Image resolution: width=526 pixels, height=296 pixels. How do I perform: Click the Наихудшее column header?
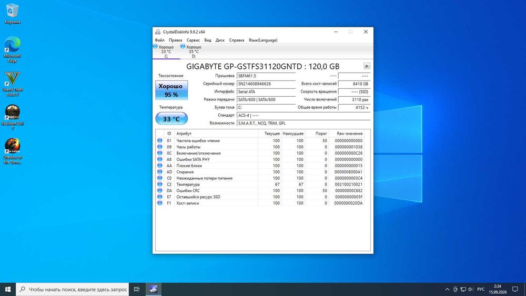(x=293, y=134)
